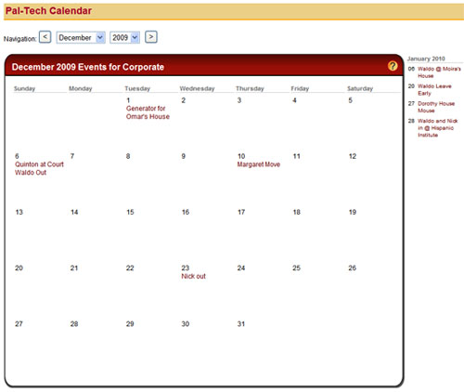This screenshot has height=392, width=464.
Task: Click the Wednesday column header
Action: click(197, 88)
